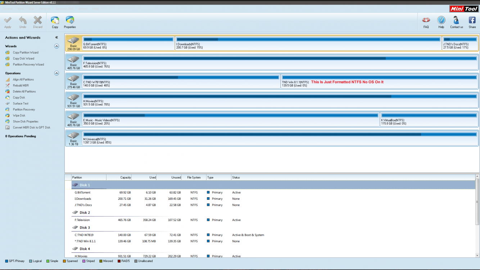Click the partition list scrollbar down arrow
This screenshot has width=480, height=270.
click(x=477, y=255)
